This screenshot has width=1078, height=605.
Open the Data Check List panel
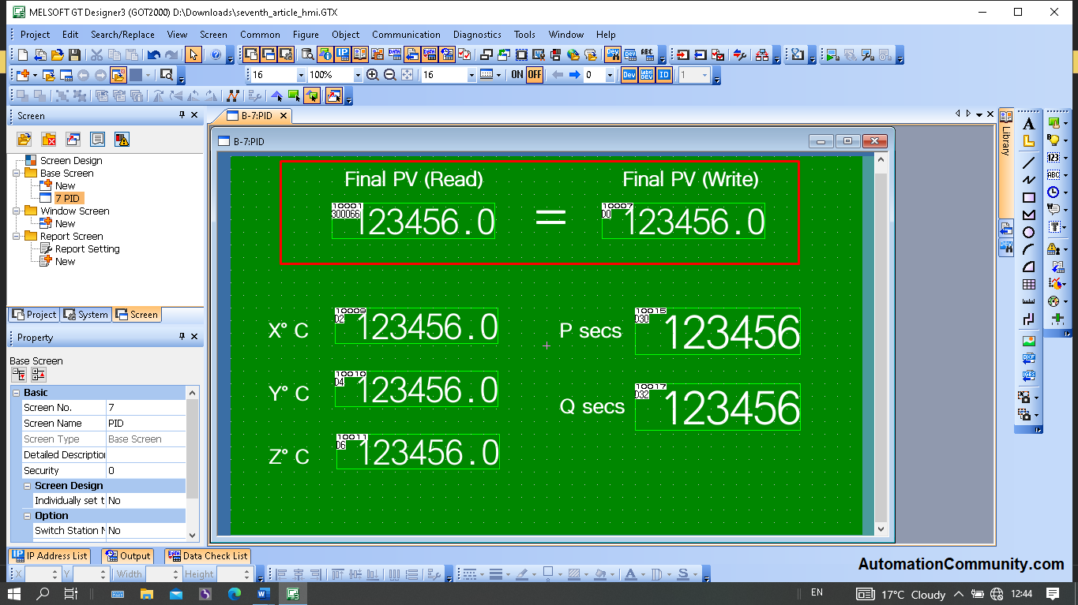click(x=208, y=556)
